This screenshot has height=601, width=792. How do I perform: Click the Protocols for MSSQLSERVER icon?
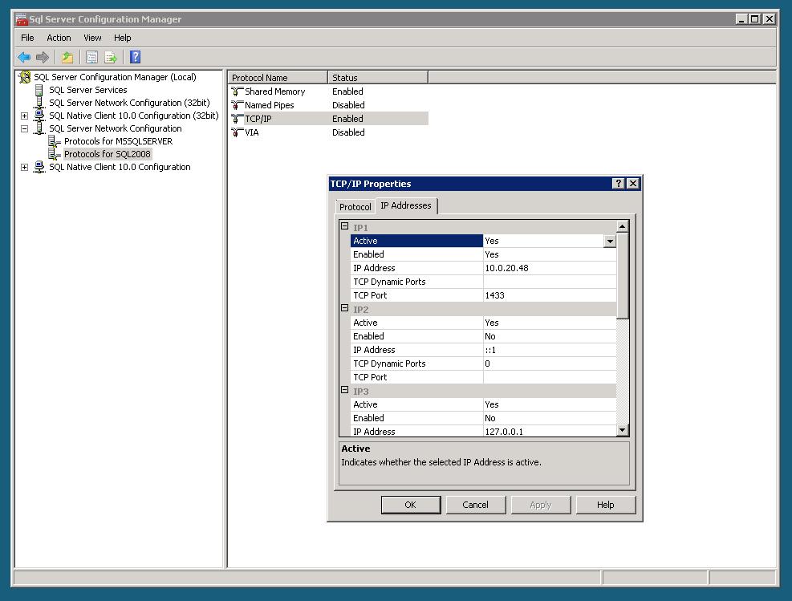tap(54, 141)
